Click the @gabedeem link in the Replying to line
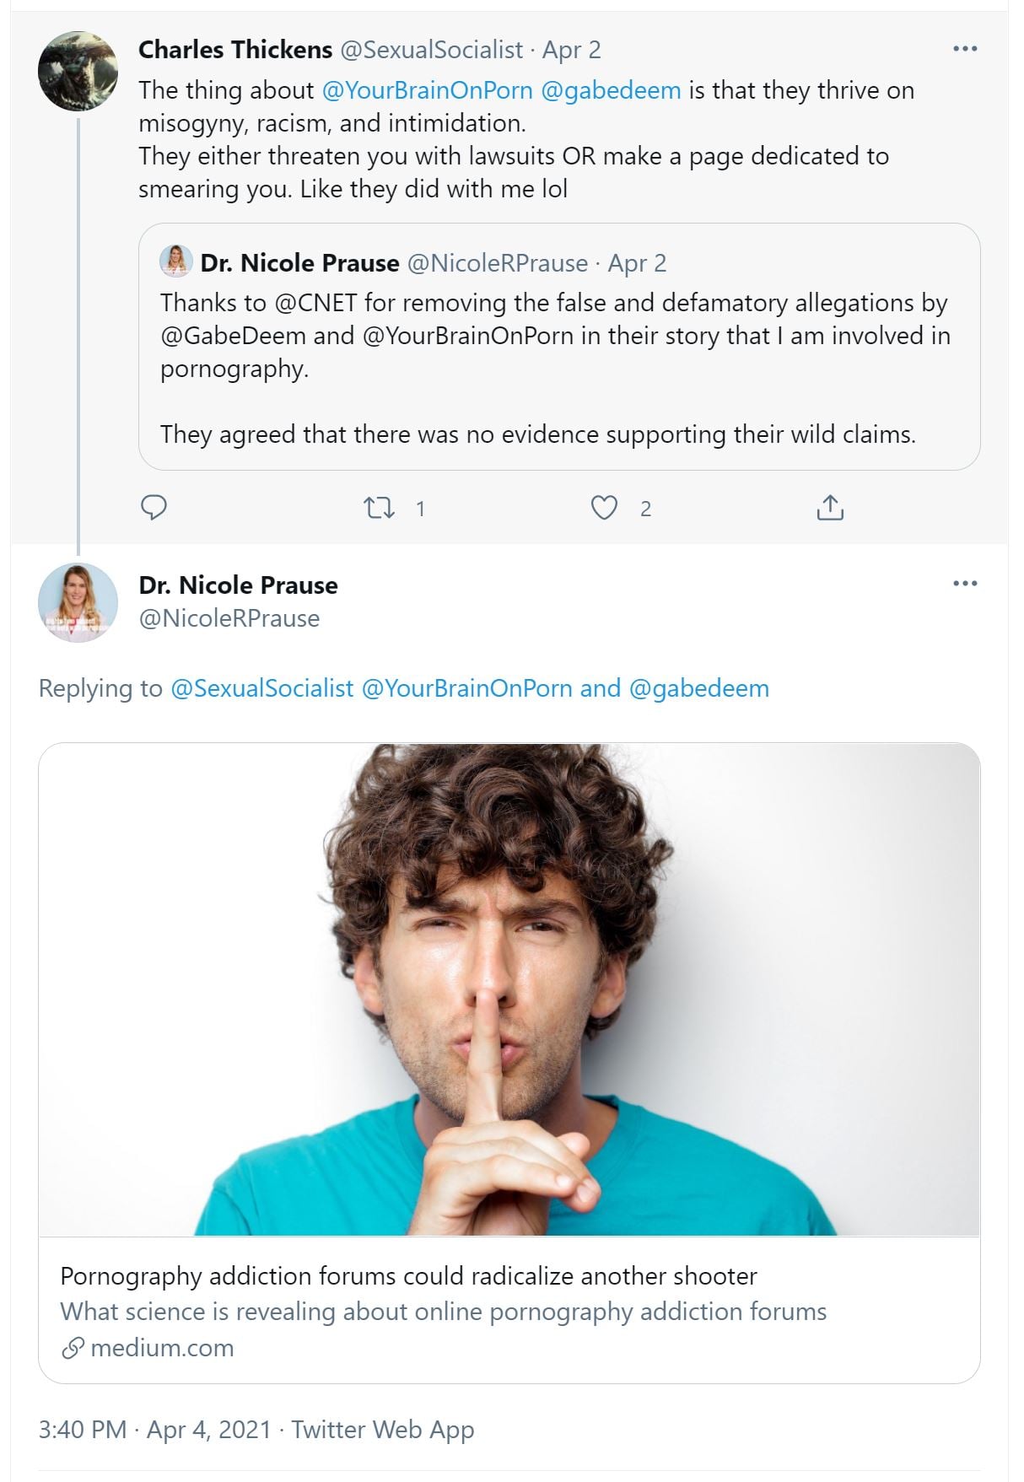The width and height of the screenshot is (1024, 1482). pyautogui.click(x=698, y=688)
